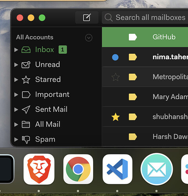
Task: Open the All Accounts dropdown chevron
Action: click(89, 38)
